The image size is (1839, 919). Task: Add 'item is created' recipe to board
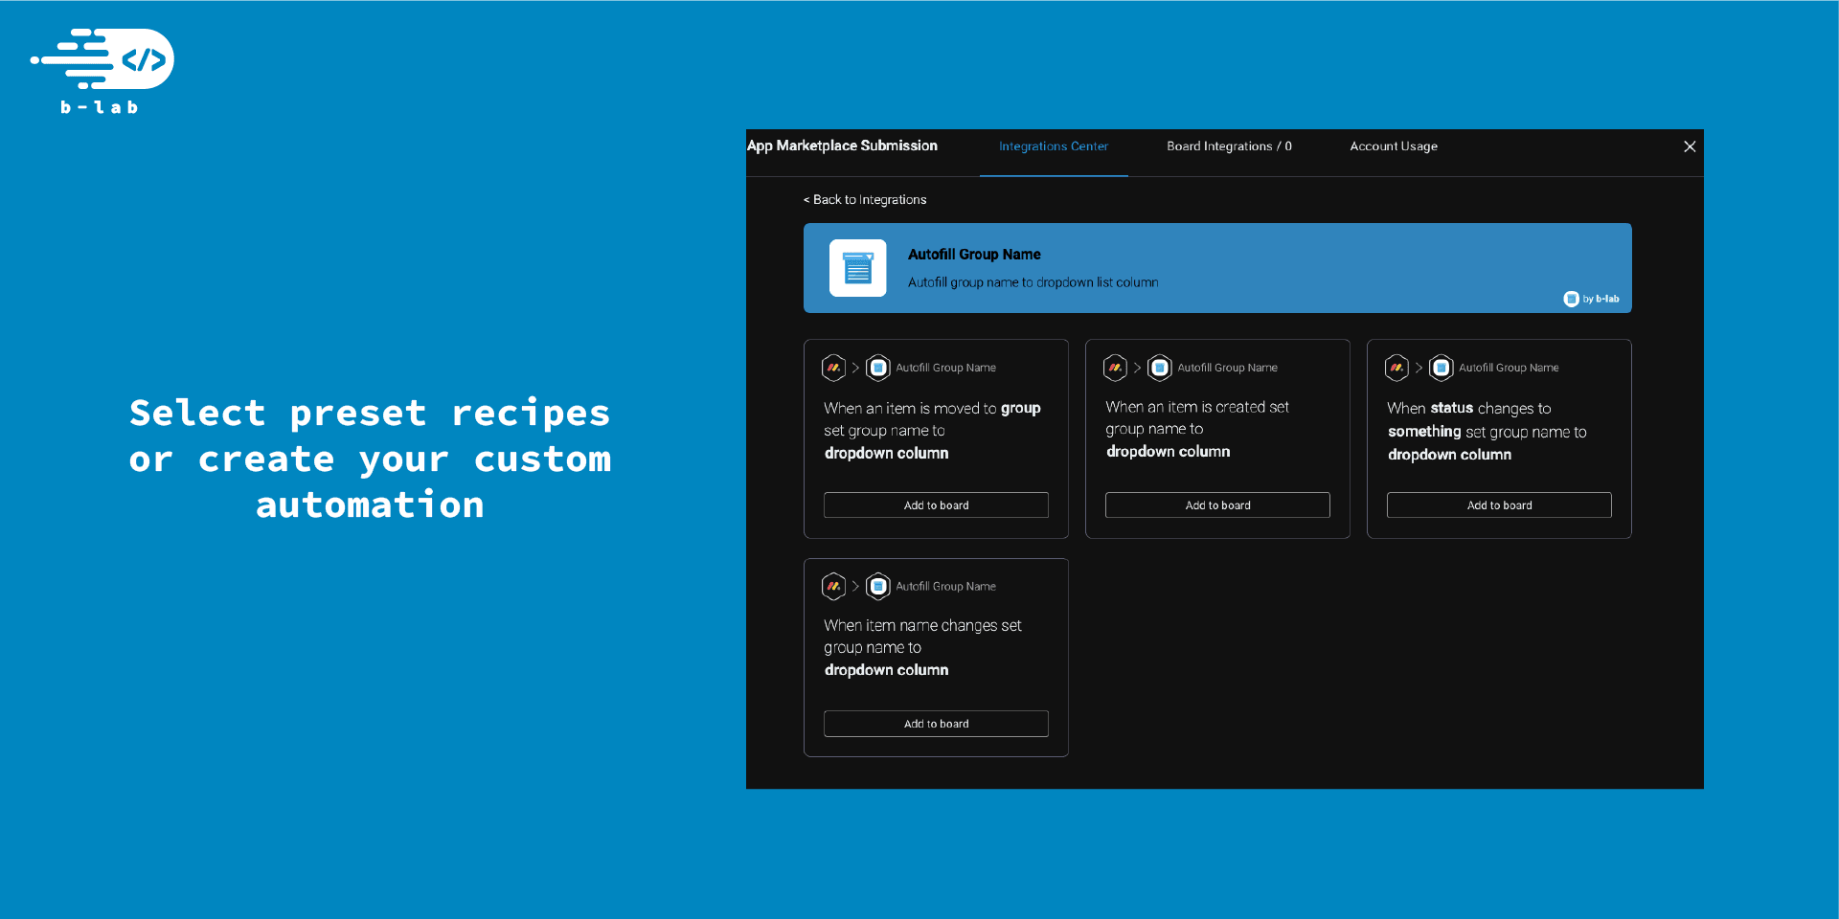point(1217,505)
